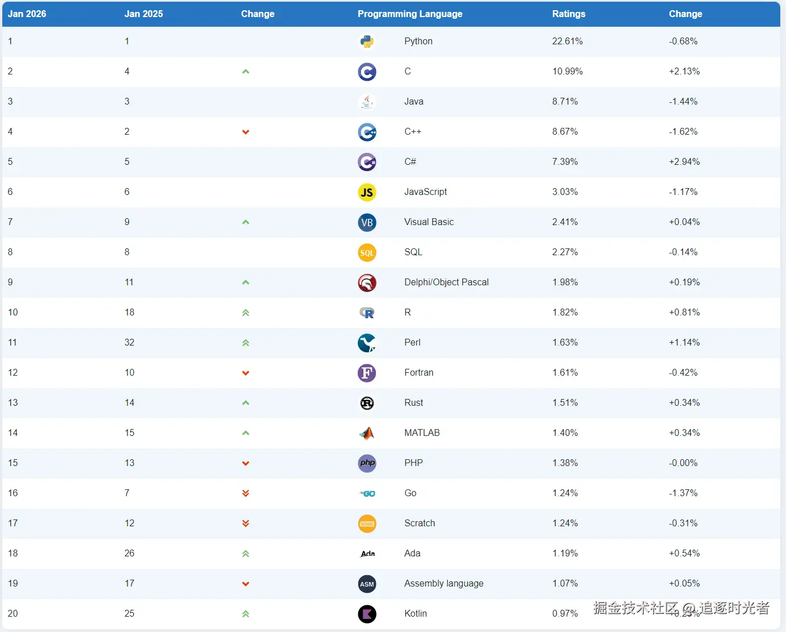
Task: Click the Go gopher logo icon
Action: point(367,493)
